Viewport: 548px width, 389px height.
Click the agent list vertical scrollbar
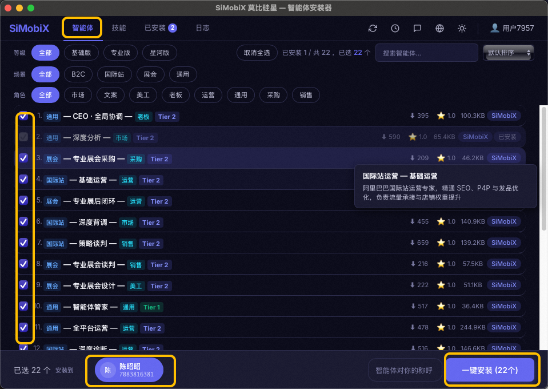click(x=544, y=169)
